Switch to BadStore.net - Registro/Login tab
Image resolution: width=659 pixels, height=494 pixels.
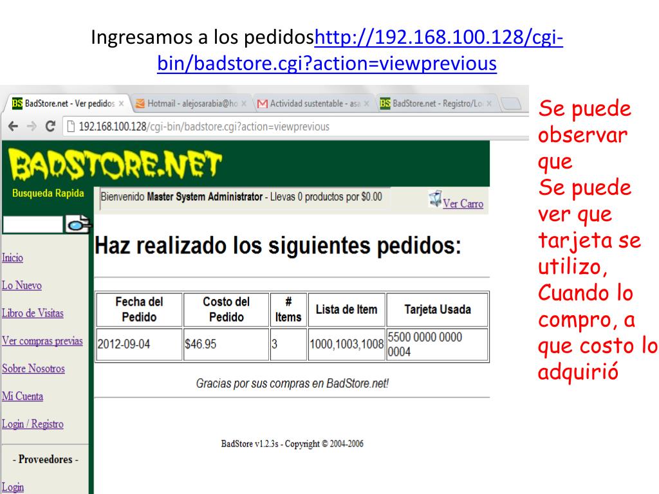(x=438, y=104)
